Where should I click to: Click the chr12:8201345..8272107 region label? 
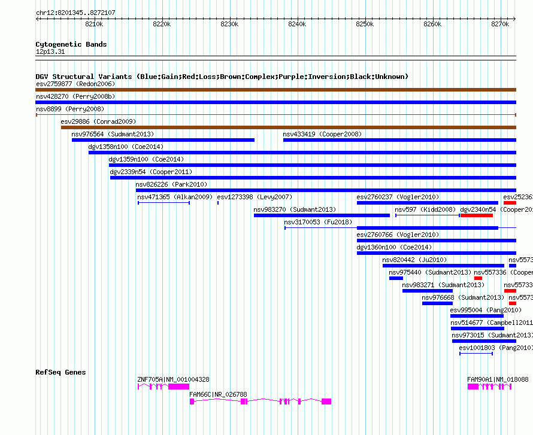pos(75,13)
